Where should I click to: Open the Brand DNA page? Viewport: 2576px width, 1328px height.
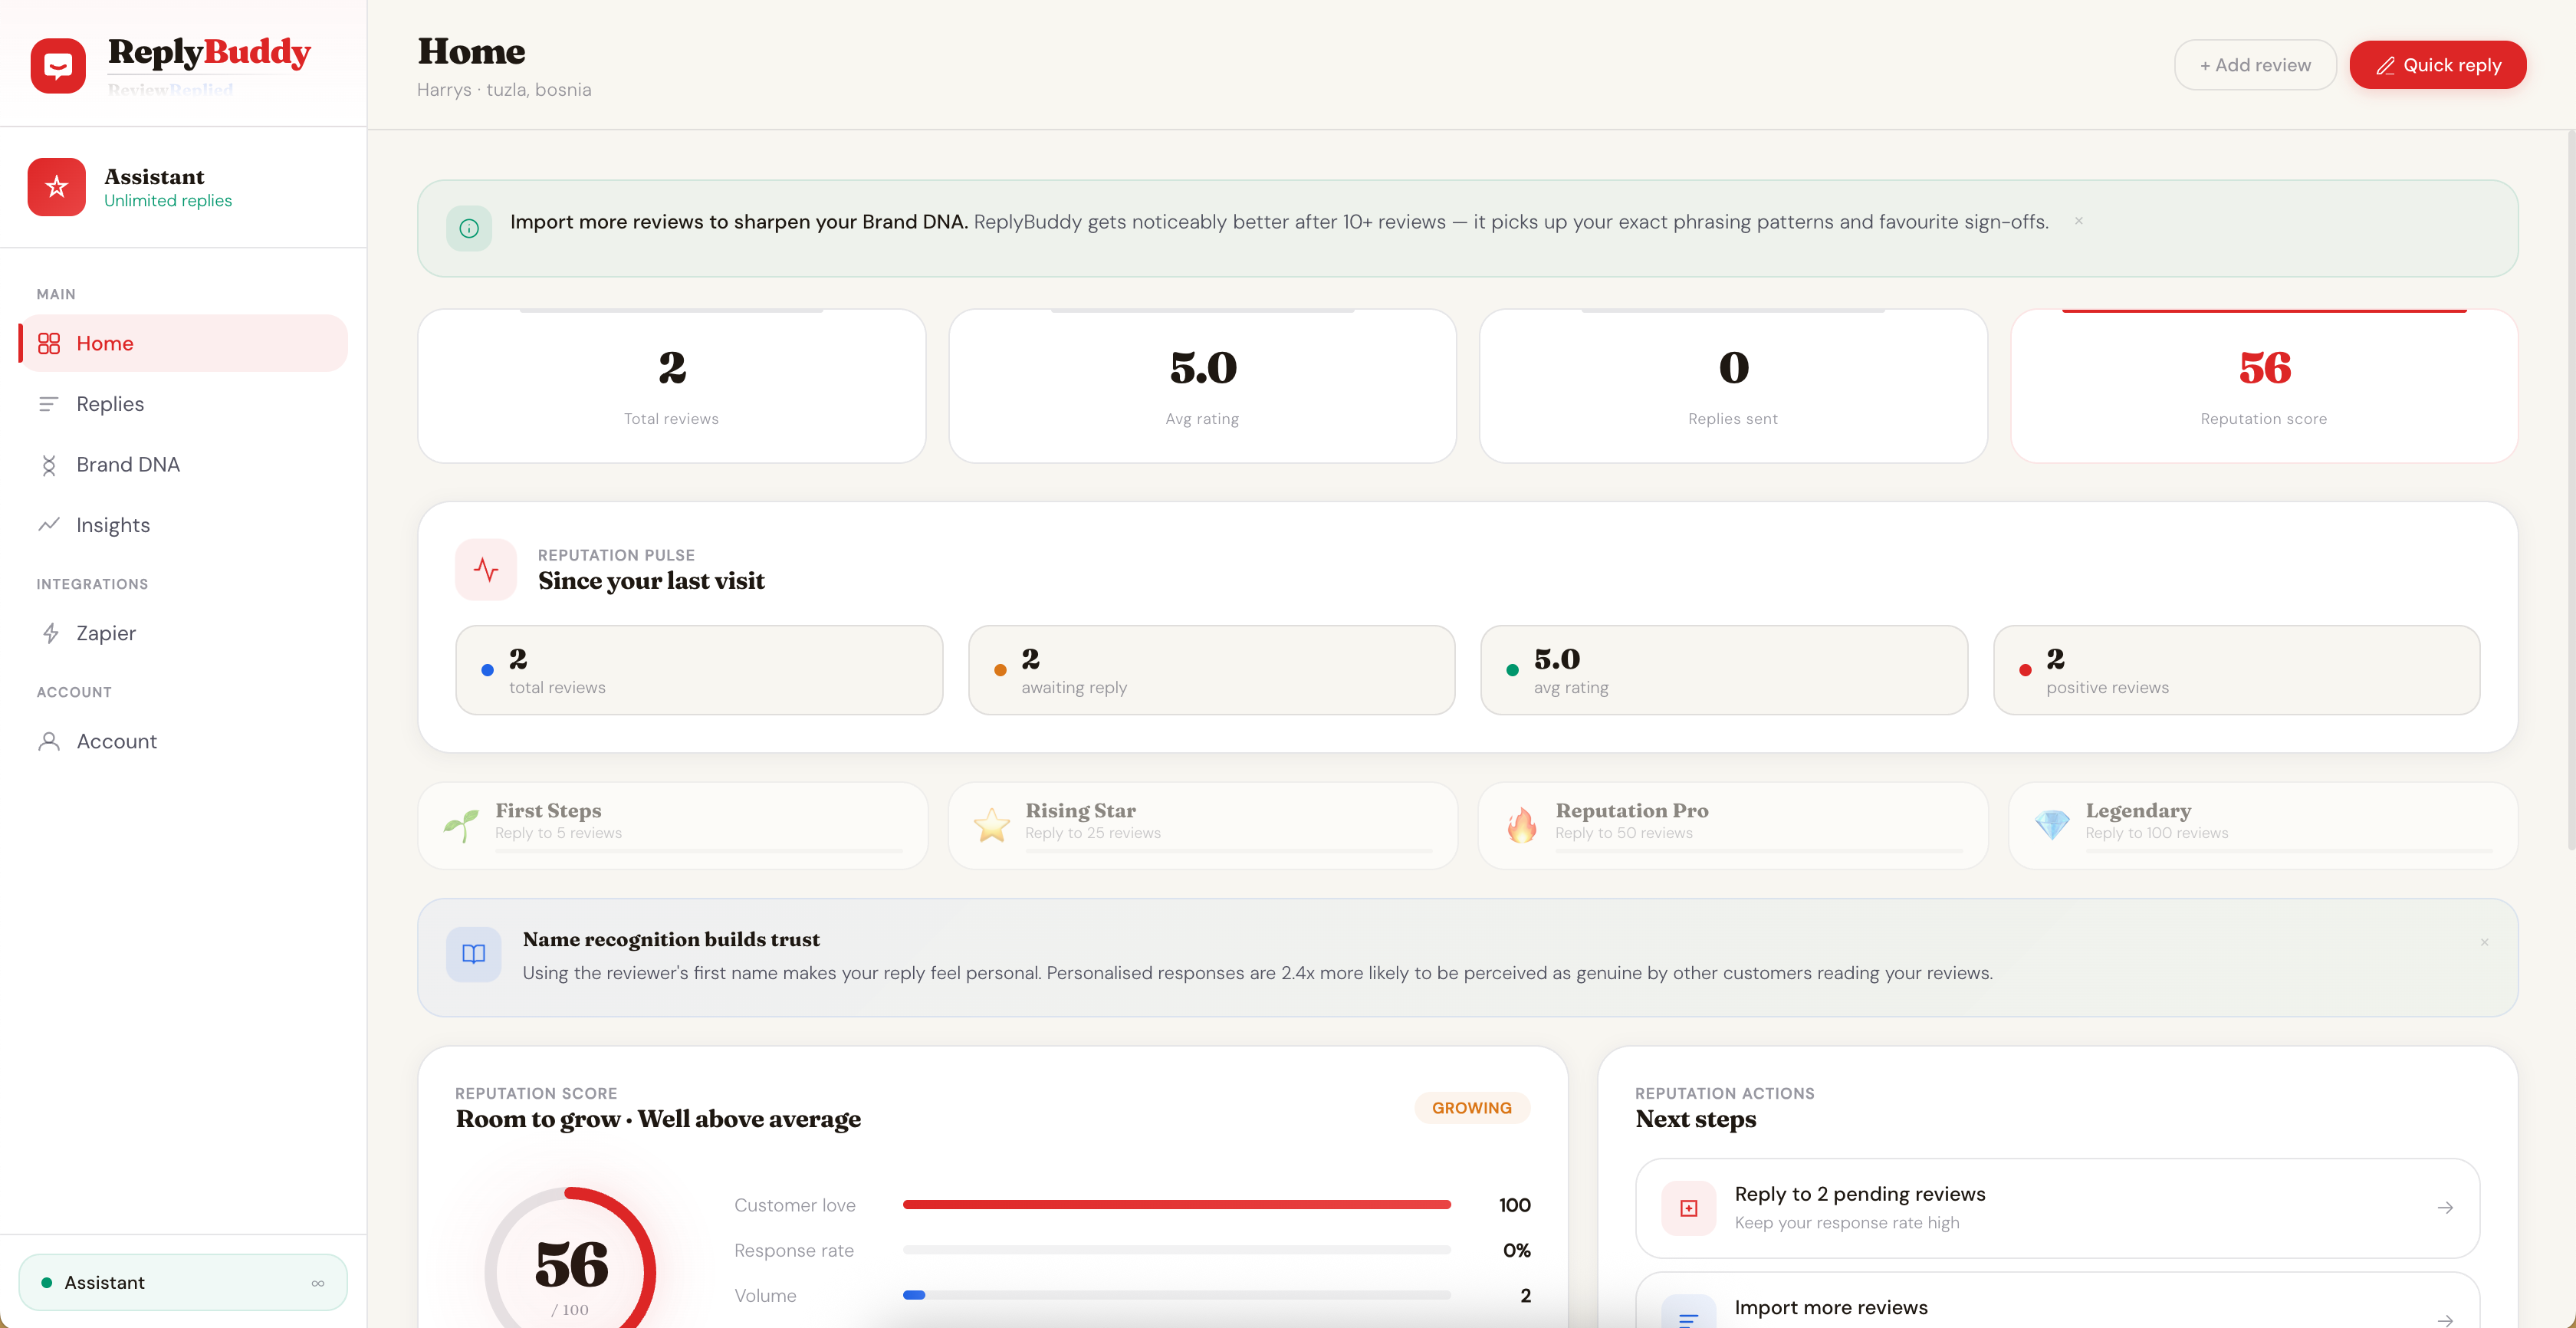coord(127,464)
